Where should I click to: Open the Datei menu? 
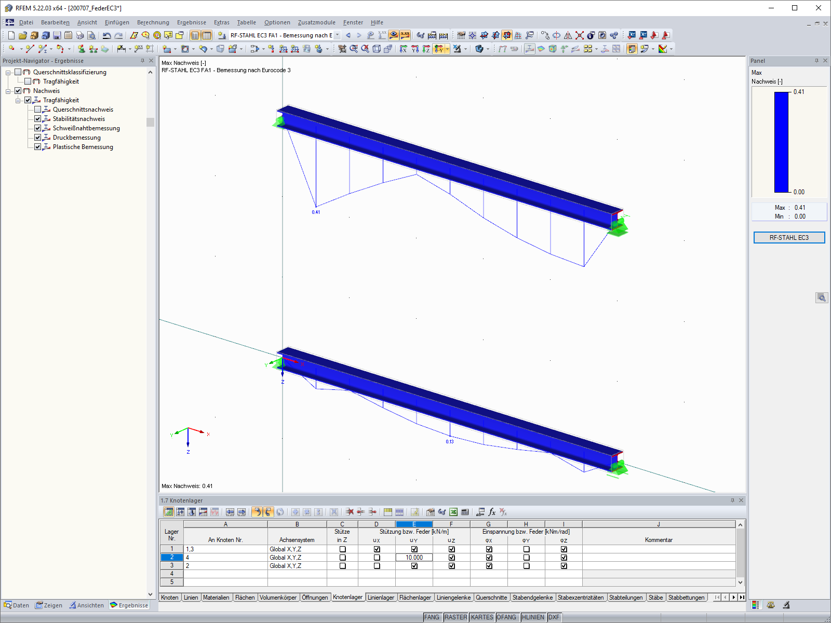coord(26,22)
